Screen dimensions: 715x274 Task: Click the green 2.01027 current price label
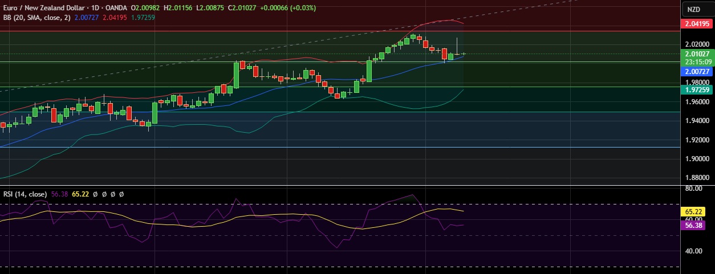click(x=697, y=54)
